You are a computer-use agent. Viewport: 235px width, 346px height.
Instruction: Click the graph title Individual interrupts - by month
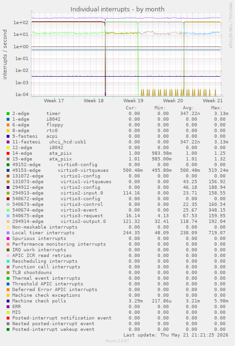point(117,9)
